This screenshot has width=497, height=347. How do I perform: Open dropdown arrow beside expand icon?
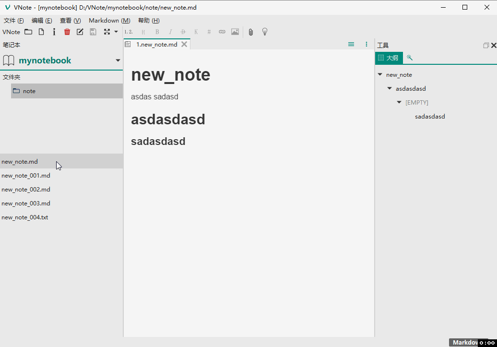[116, 32]
